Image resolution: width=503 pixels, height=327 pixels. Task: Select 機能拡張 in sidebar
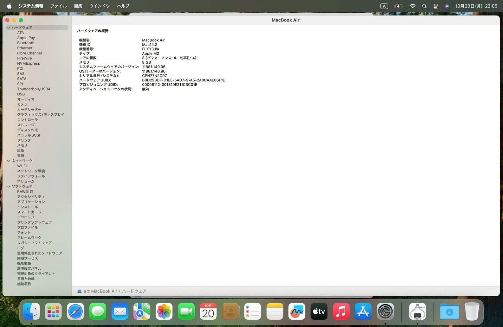click(24, 263)
